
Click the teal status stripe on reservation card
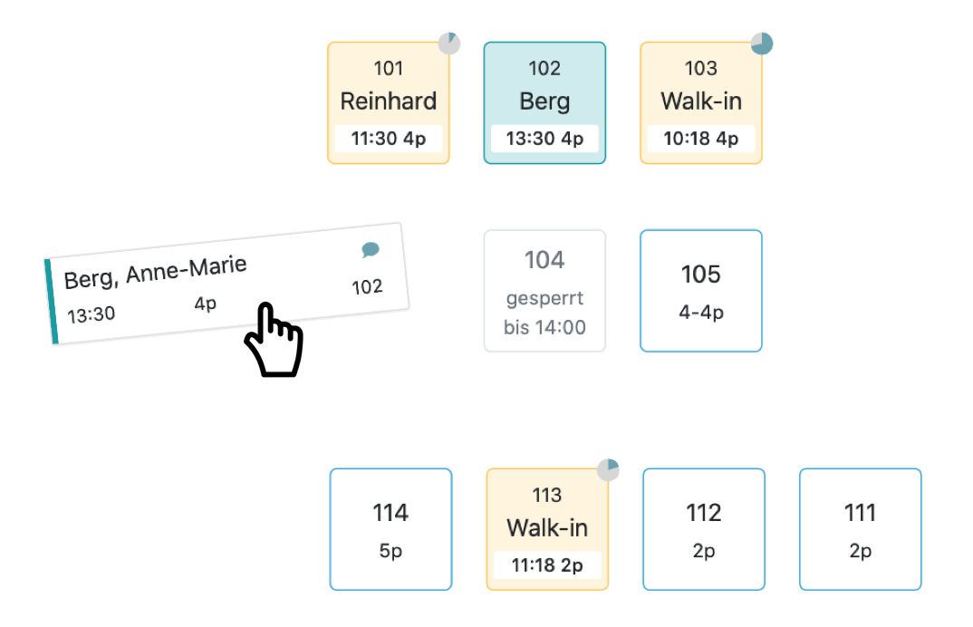pyautogui.click(x=51, y=302)
